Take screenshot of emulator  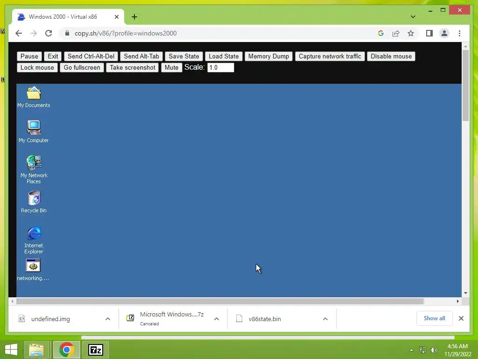(133, 67)
